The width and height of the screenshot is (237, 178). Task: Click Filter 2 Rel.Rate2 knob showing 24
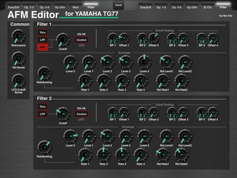click(x=181, y=155)
